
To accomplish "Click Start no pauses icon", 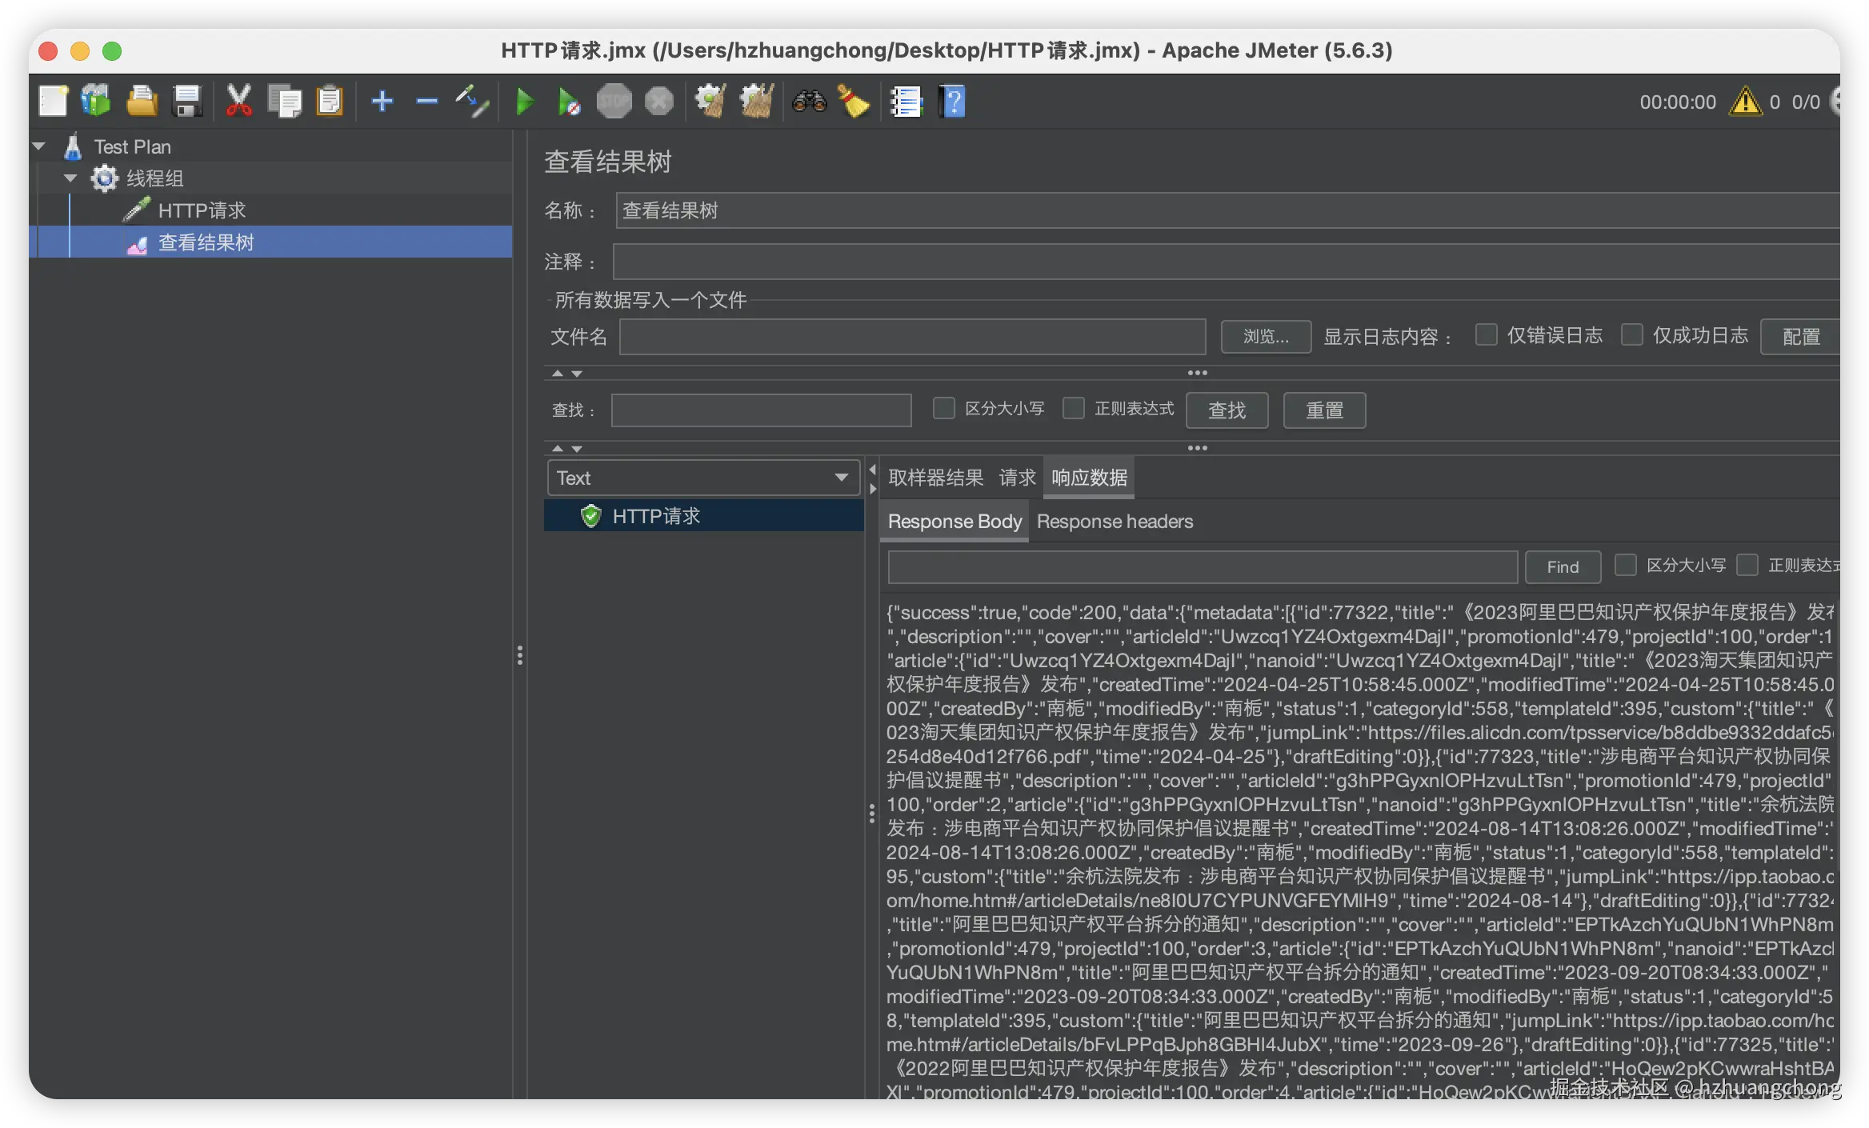I will point(568,102).
